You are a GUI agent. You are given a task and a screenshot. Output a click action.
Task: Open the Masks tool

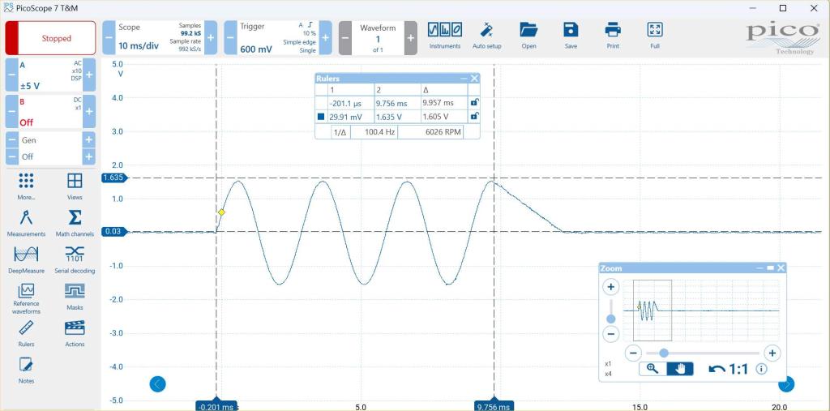[75, 295]
